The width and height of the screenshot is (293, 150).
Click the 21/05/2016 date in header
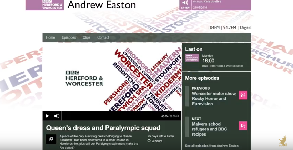tap(200, 8)
